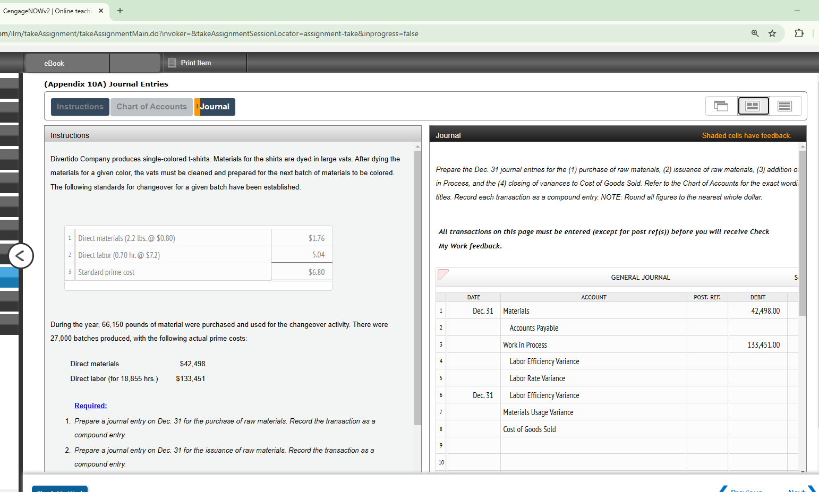Image resolution: width=819 pixels, height=492 pixels.
Task: Click the $42,498 actual direct materials amount
Action: click(193, 364)
